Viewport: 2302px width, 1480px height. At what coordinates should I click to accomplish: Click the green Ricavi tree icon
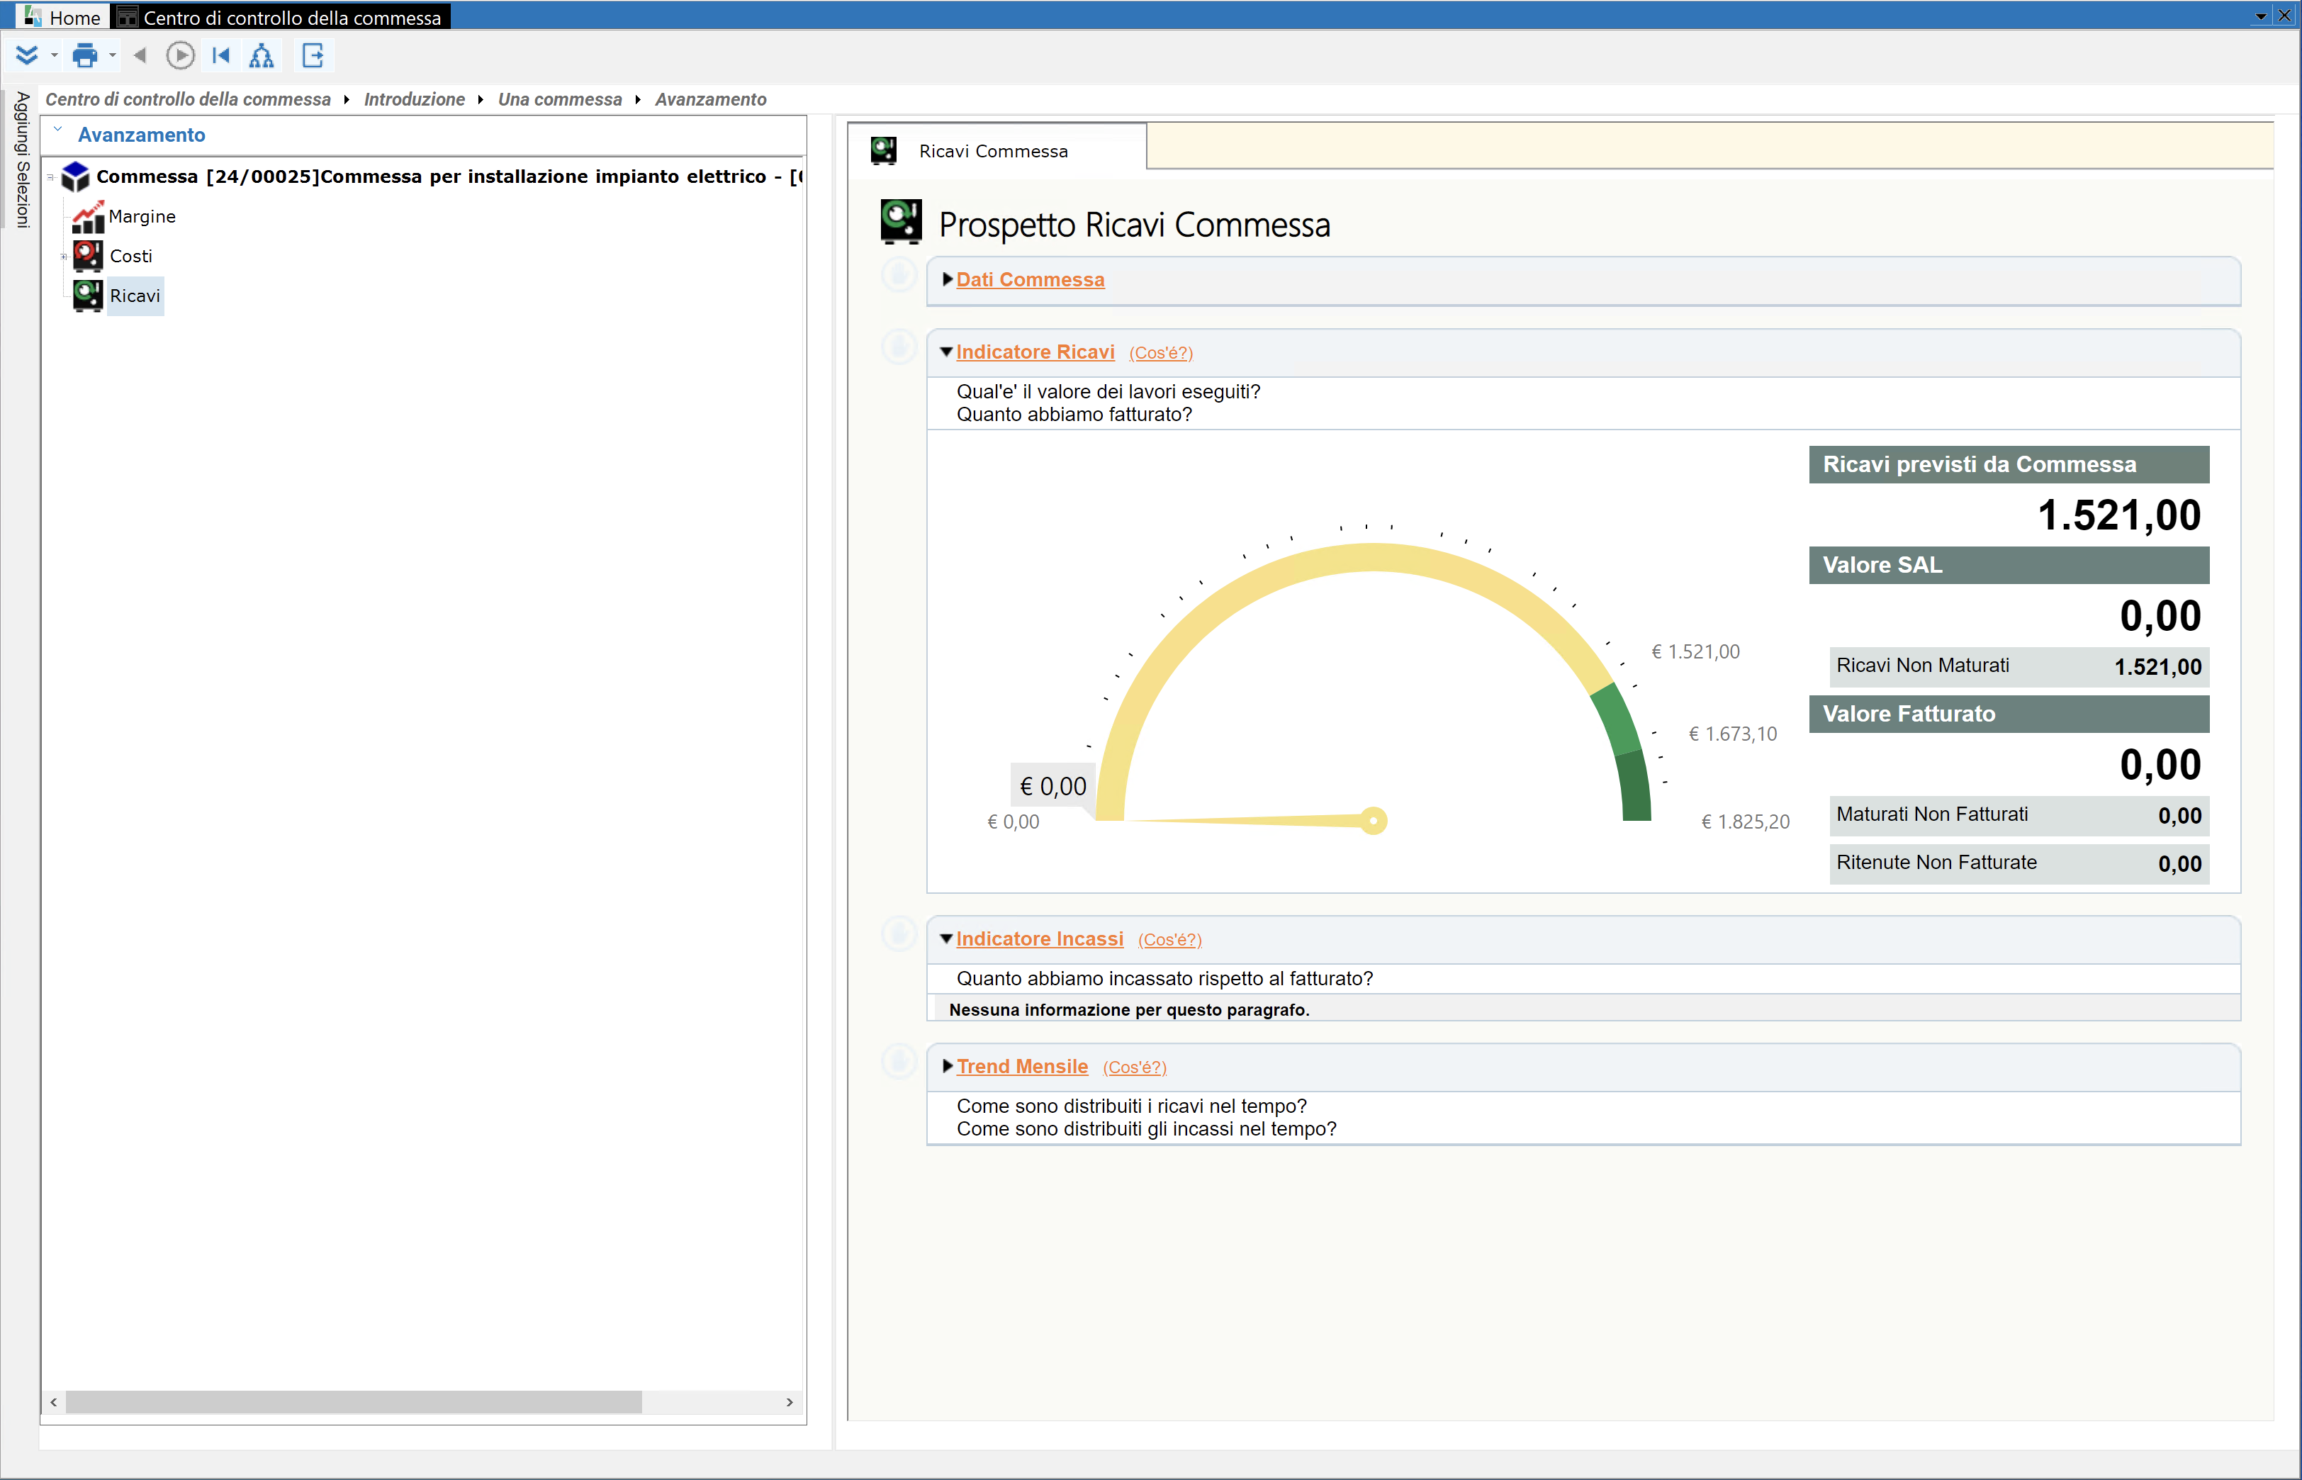pos(89,295)
